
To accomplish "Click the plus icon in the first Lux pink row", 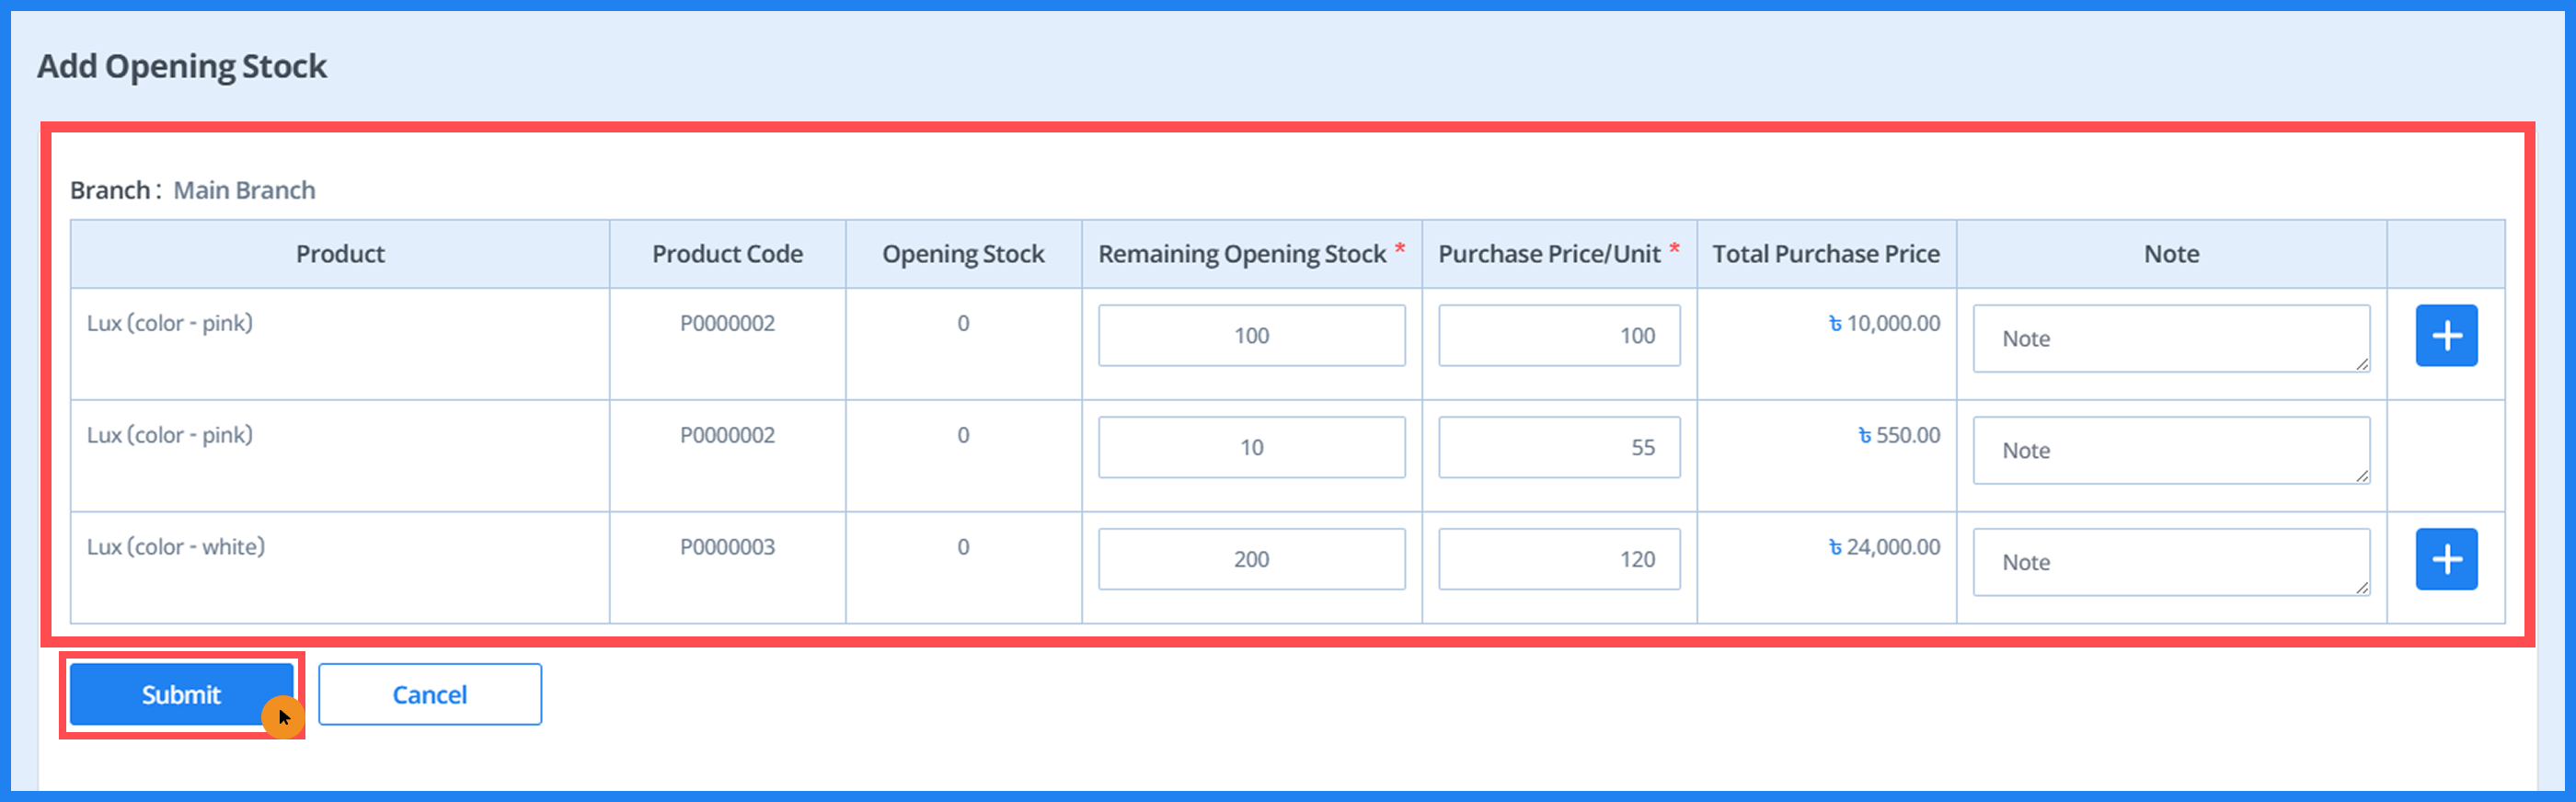I will coord(2445,336).
